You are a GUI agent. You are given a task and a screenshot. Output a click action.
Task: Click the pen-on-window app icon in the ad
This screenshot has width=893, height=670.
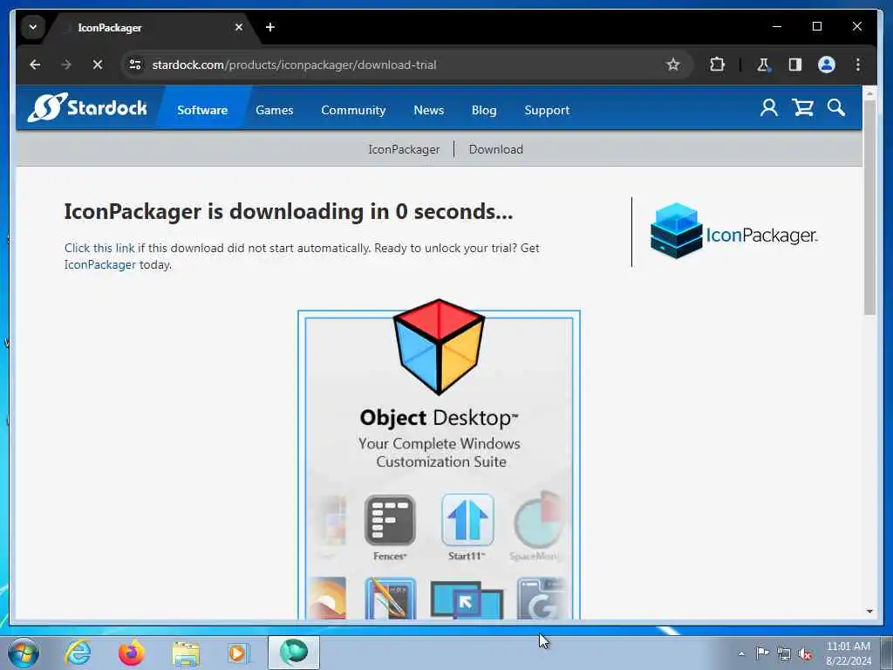click(x=390, y=598)
